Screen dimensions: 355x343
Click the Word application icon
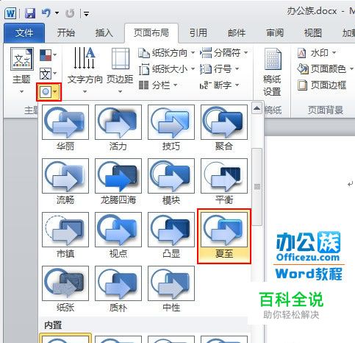pyautogui.click(x=10, y=13)
